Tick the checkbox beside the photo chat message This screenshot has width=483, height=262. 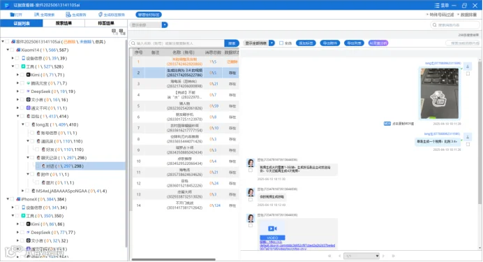click(468, 73)
